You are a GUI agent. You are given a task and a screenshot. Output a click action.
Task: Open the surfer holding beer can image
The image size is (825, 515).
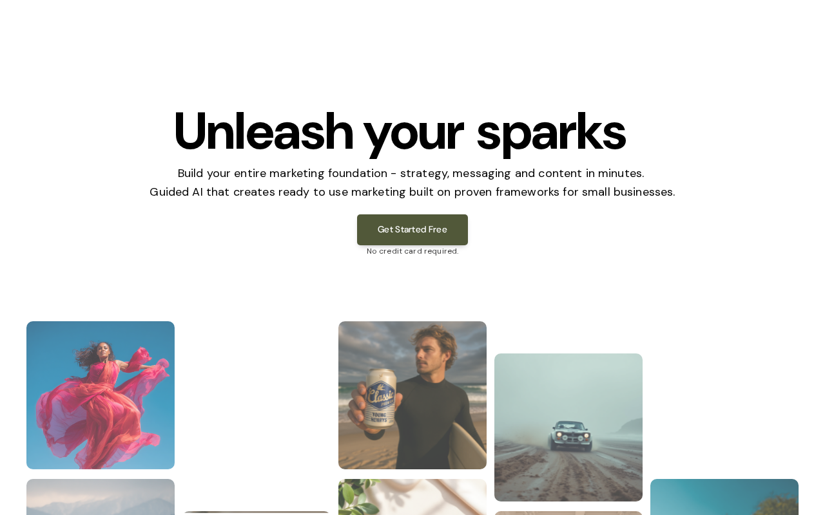(412, 395)
